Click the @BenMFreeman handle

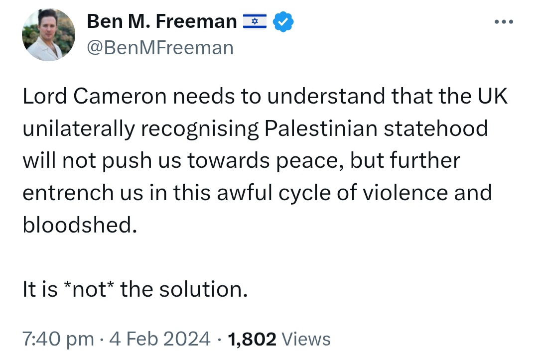[x=160, y=48]
